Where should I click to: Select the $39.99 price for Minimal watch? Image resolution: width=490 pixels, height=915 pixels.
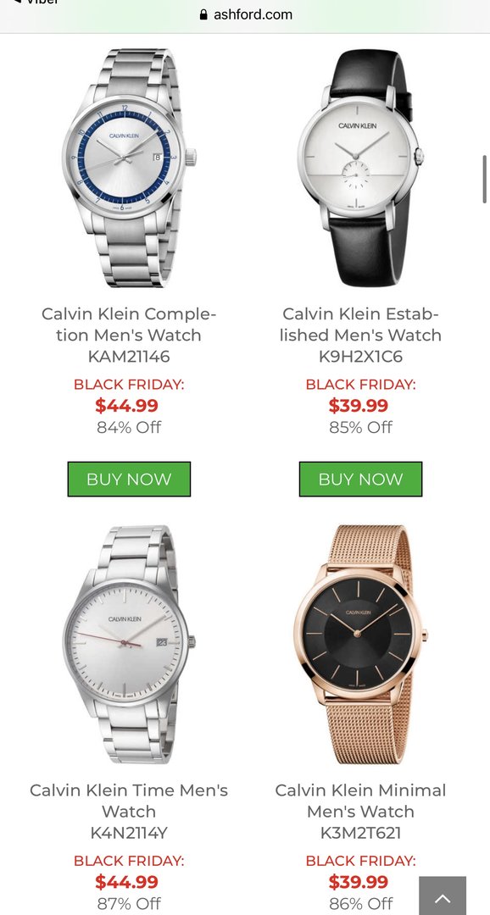tap(359, 881)
